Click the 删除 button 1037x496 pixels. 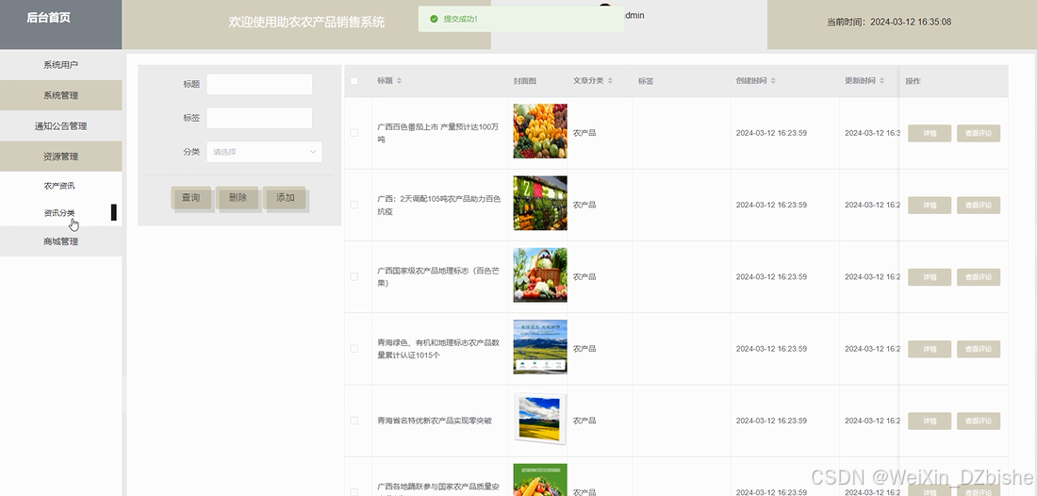pyautogui.click(x=239, y=198)
